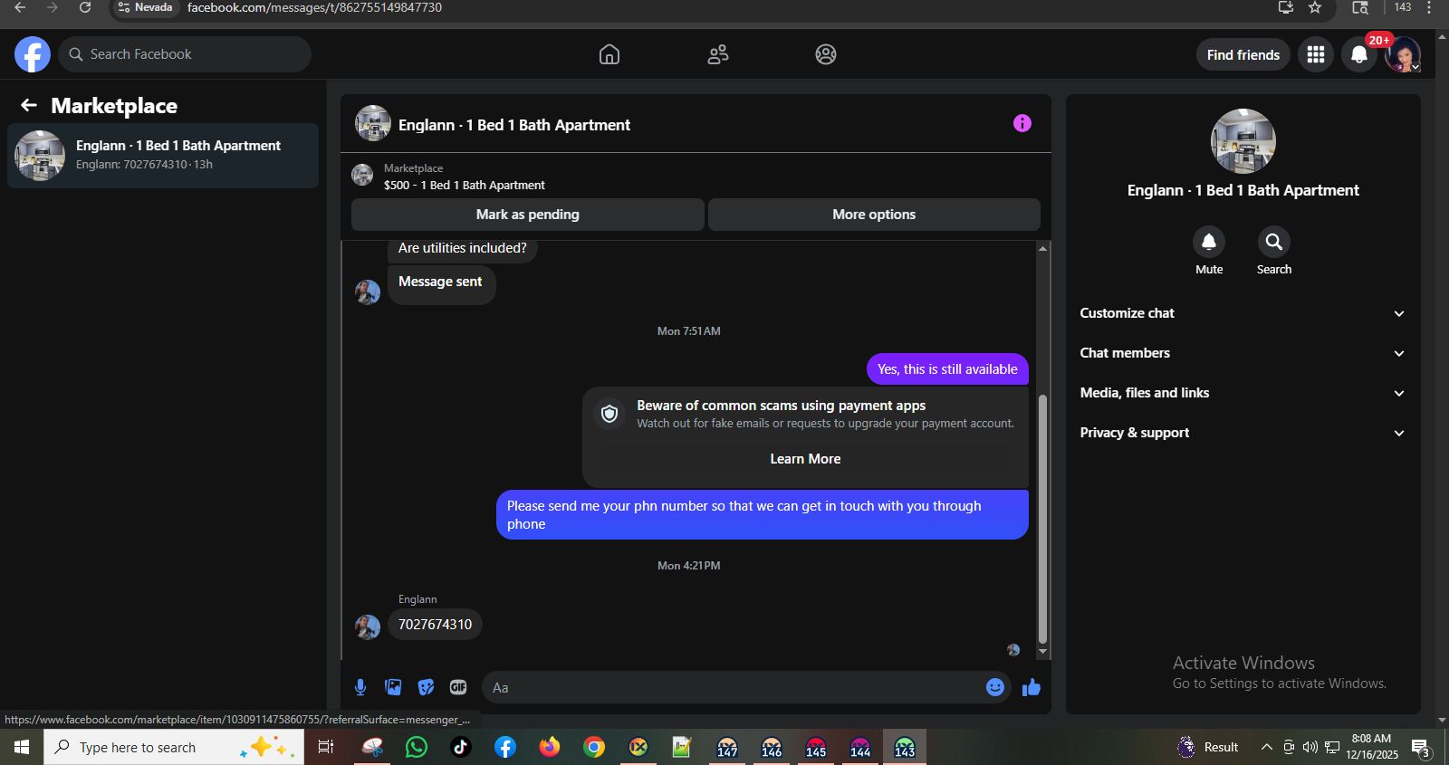Click the chat scrollbar thumb

[x=1042, y=519]
